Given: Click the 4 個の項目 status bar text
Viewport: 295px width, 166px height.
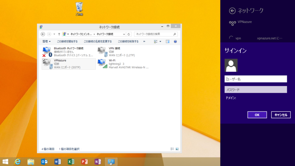Looking at the screenshot, I should (x=48, y=149).
